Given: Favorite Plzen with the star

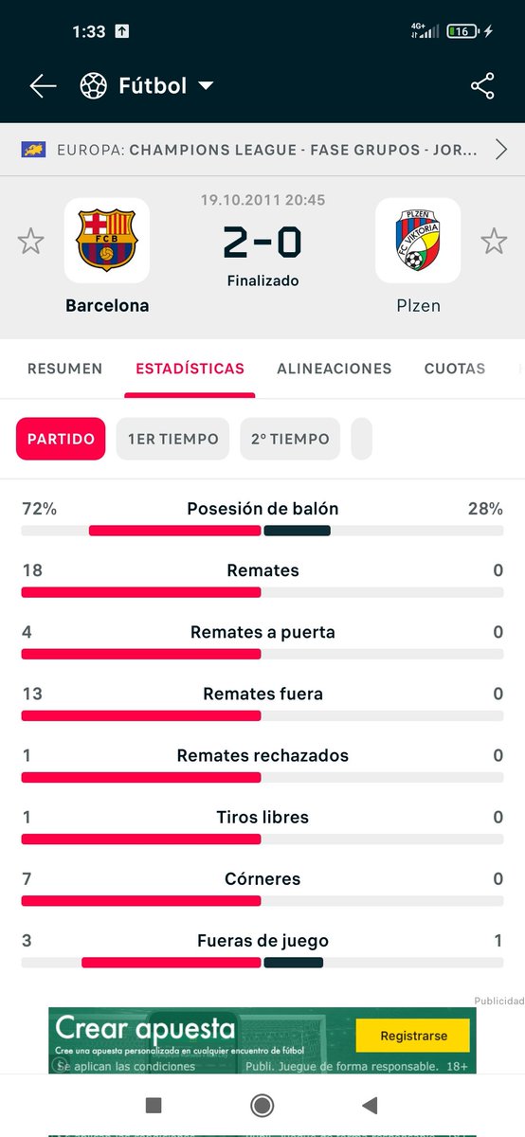Looking at the screenshot, I should coord(494,241).
